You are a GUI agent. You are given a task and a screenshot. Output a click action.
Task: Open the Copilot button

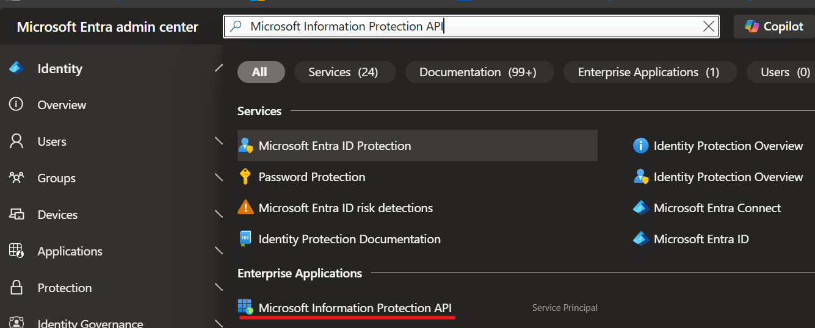pyautogui.click(x=774, y=26)
